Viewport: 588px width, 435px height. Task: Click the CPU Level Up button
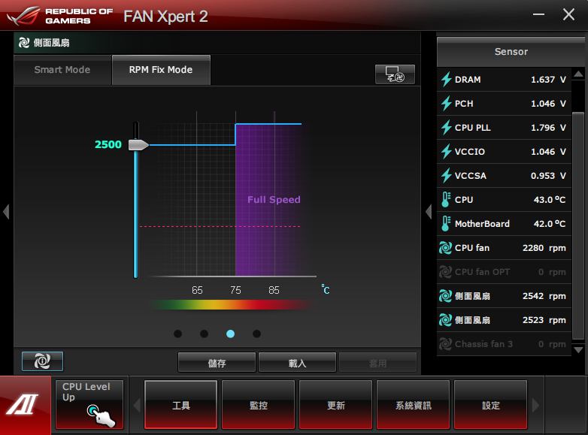coord(89,405)
